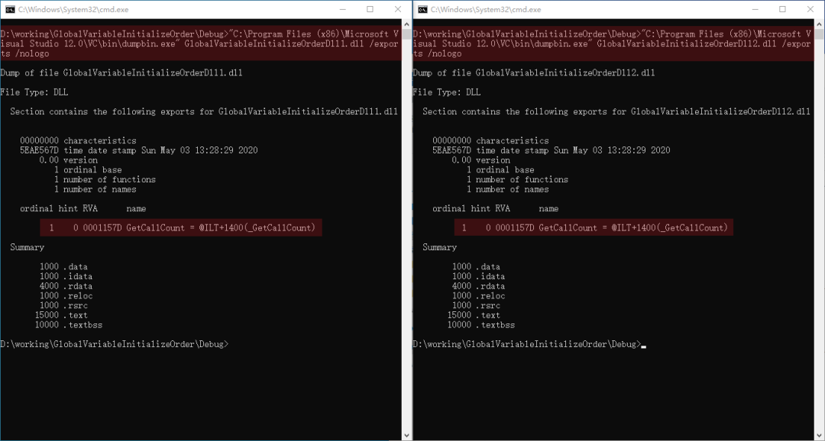
Task: Click 'Dump of file GlobalVariableInitializeOrderDll1.dll' line
Action: (121, 73)
